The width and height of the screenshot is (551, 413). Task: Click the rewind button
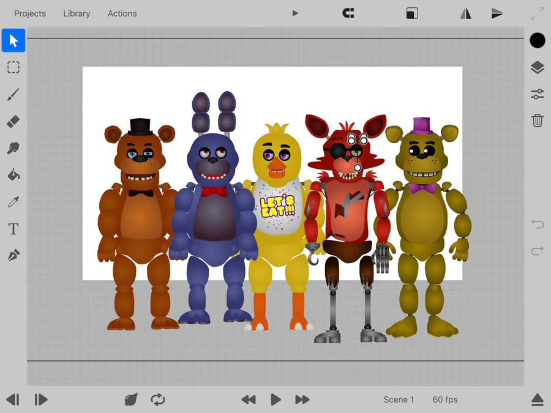pos(249,400)
